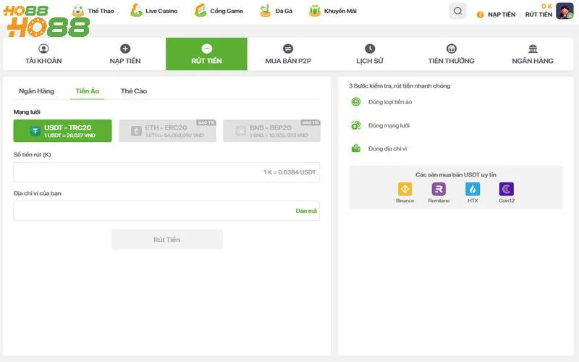Click the wallet address input field

(x=166, y=211)
